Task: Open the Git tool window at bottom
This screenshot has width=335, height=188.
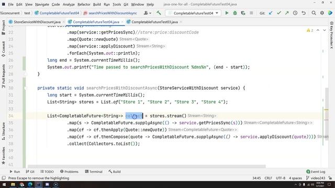Action: tap(30, 172)
